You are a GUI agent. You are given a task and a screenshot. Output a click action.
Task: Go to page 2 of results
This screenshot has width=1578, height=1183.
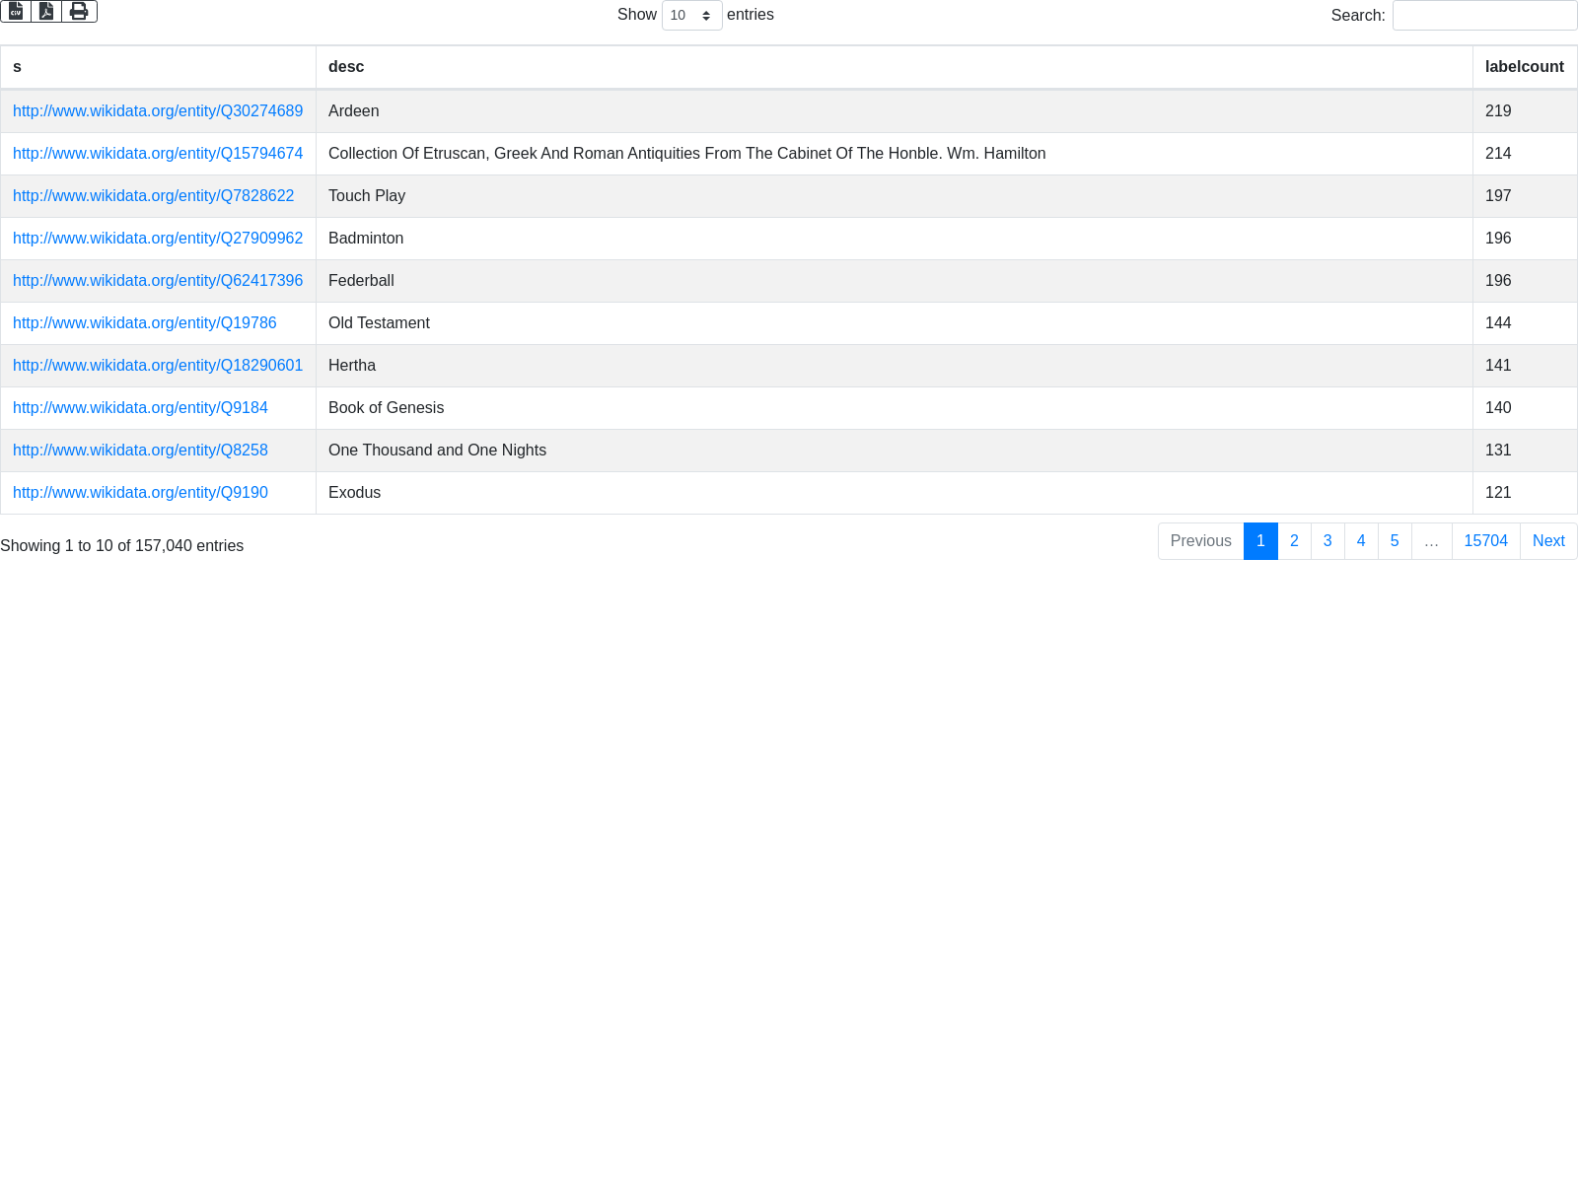(x=1294, y=541)
